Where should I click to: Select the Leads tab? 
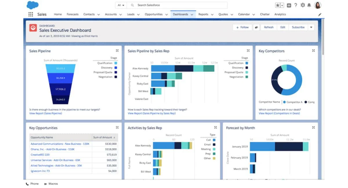pyautogui.click(x=131, y=14)
